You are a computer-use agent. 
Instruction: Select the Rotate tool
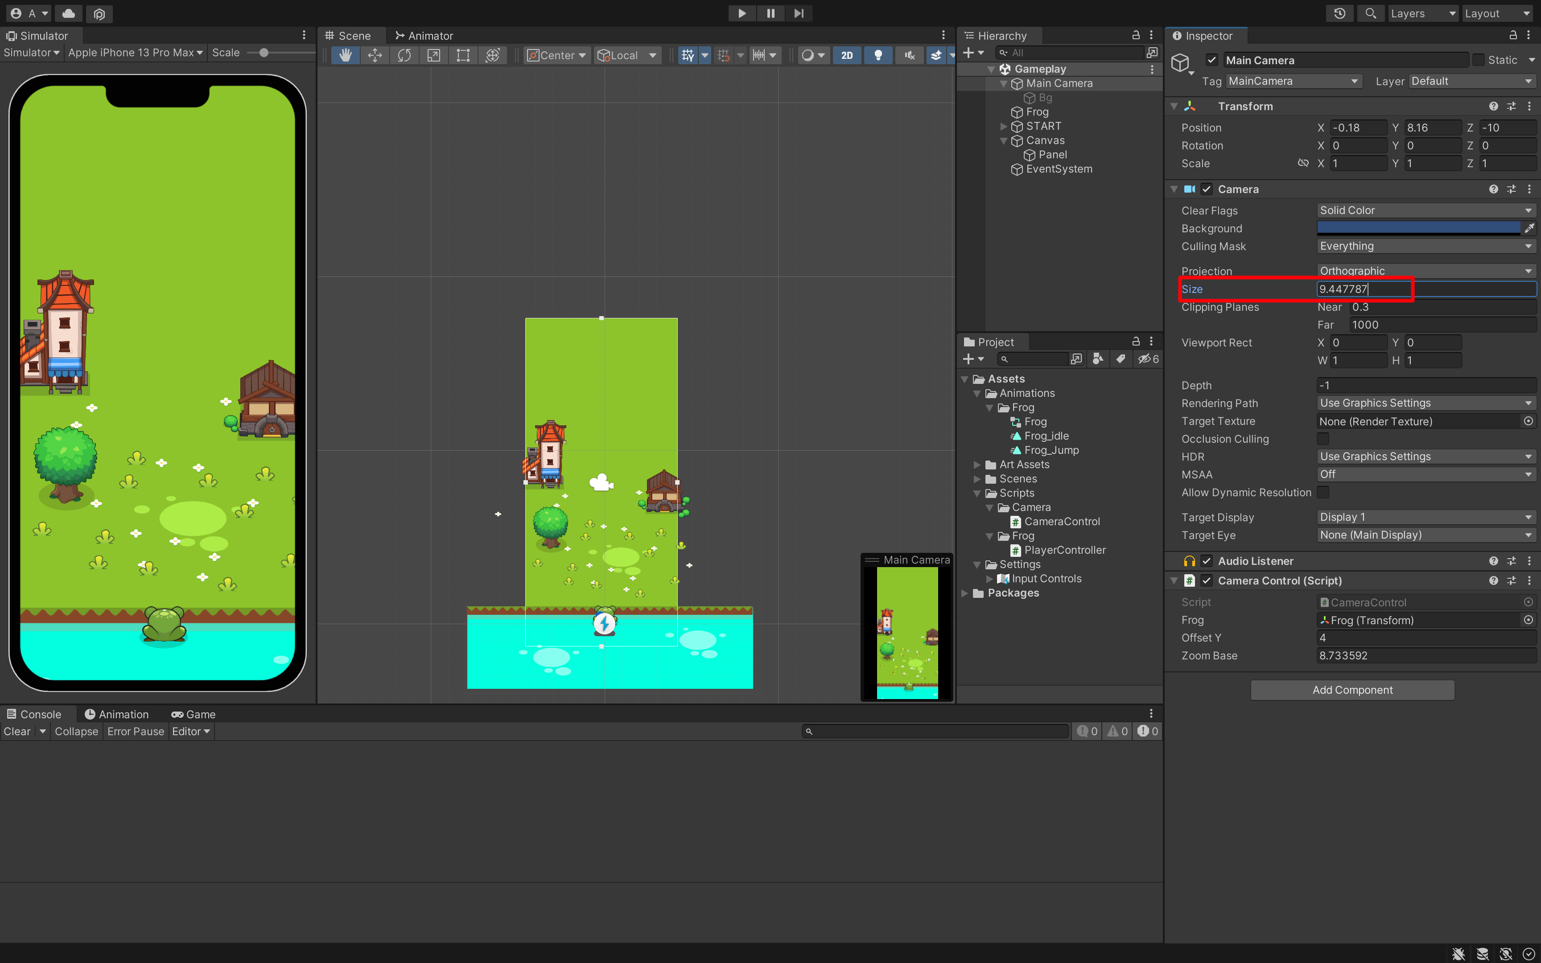click(x=404, y=55)
